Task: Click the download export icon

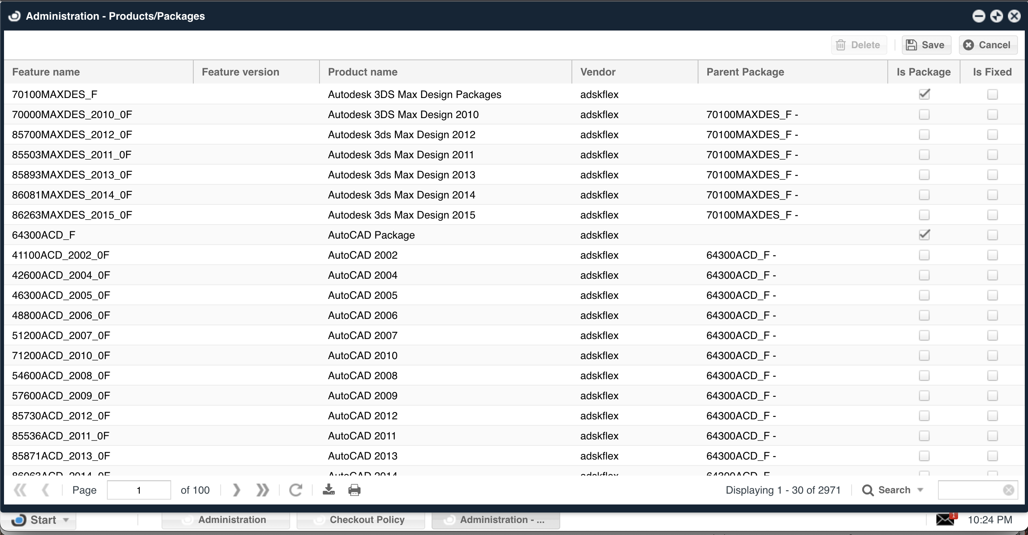Action: pos(329,489)
